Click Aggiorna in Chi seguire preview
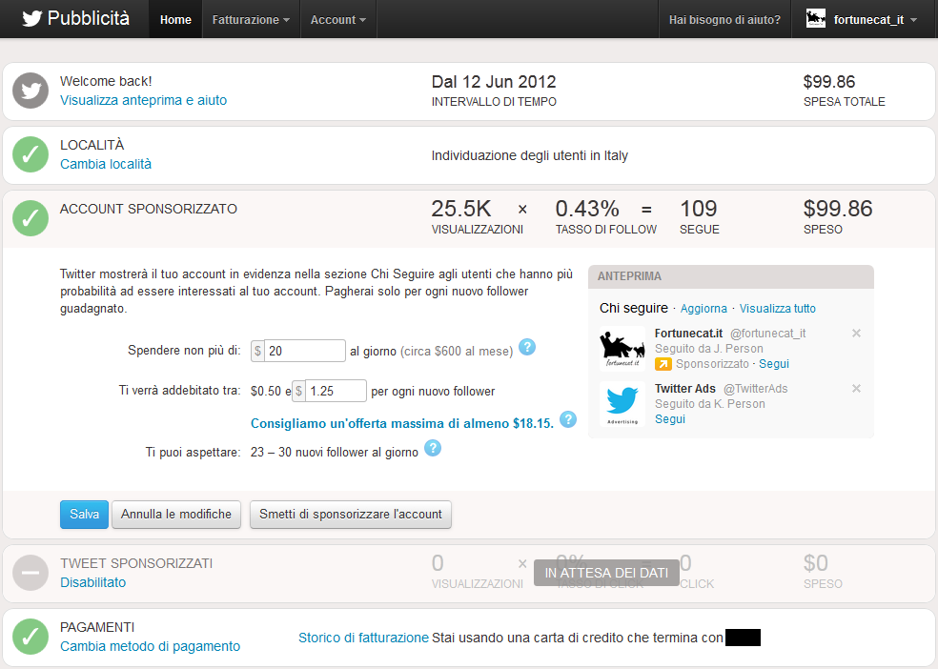This screenshot has width=938, height=669. 703,309
